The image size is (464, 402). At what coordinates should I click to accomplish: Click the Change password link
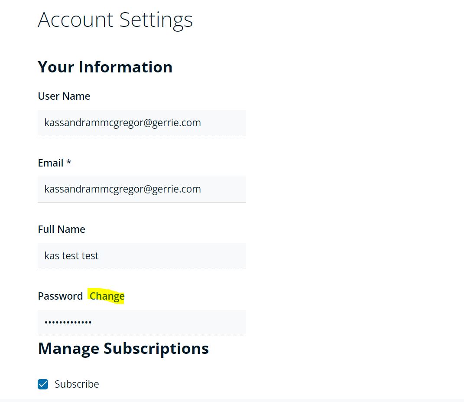(x=107, y=296)
